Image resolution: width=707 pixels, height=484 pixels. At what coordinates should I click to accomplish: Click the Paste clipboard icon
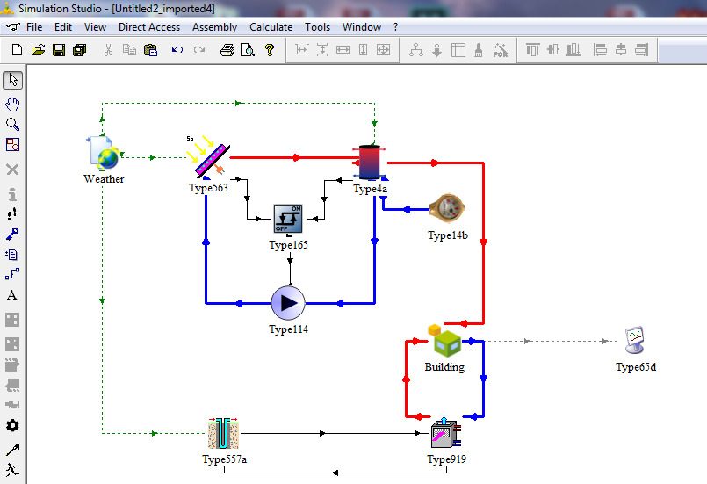coord(150,49)
